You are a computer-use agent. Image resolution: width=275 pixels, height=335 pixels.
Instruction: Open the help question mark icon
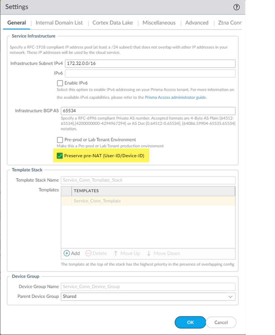pyautogui.click(x=236, y=7)
